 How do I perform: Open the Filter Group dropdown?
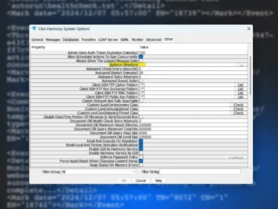(99, 172)
